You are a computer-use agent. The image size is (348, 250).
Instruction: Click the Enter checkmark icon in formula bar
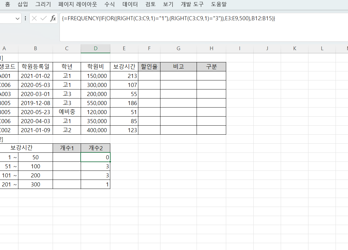pyautogui.click(x=44, y=18)
